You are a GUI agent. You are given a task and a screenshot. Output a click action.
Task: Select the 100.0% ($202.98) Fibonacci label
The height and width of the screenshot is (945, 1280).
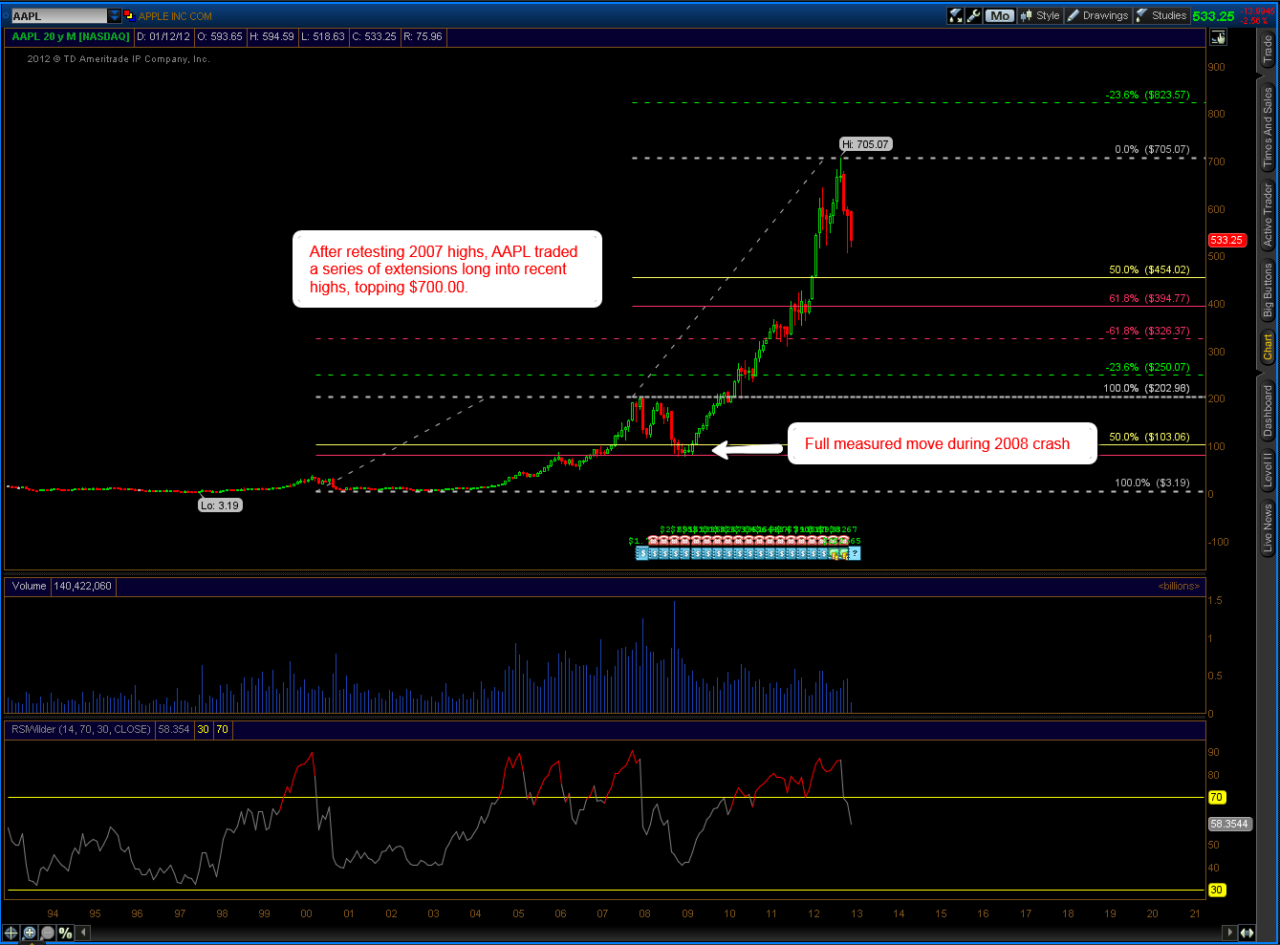point(1147,389)
